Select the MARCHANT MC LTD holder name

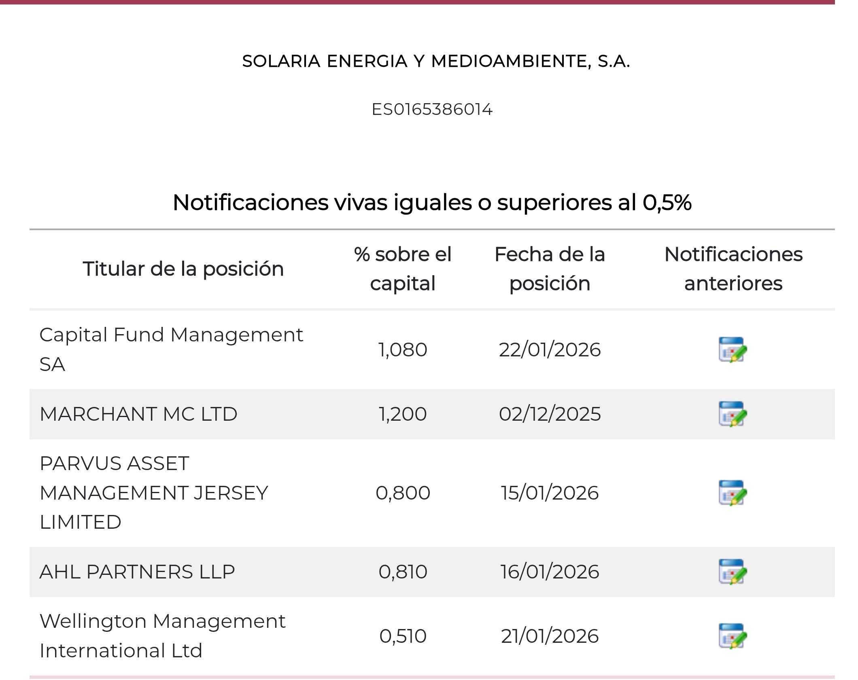(139, 414)
